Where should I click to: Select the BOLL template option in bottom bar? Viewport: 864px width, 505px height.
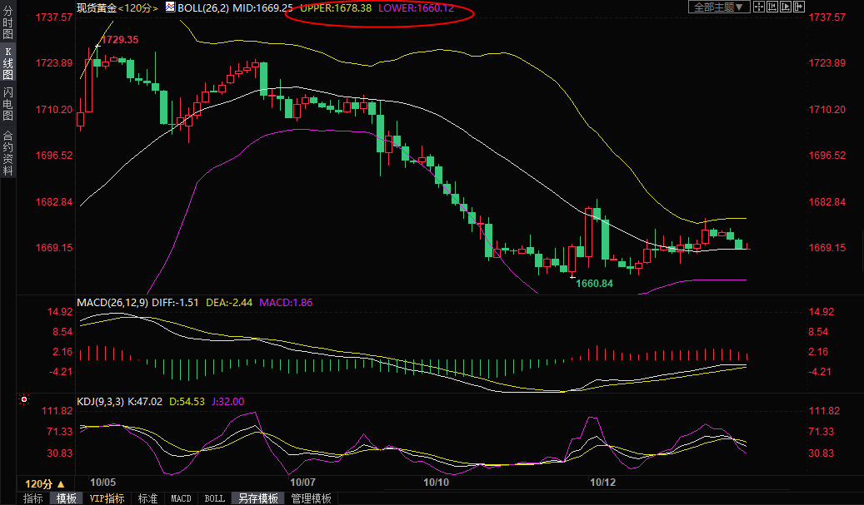tap(214, 498)
